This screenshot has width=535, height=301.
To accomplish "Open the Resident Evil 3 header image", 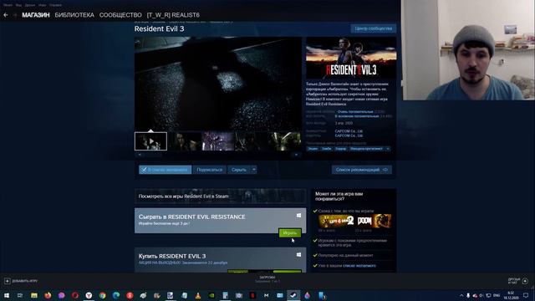I will click(x=351, y=58).
